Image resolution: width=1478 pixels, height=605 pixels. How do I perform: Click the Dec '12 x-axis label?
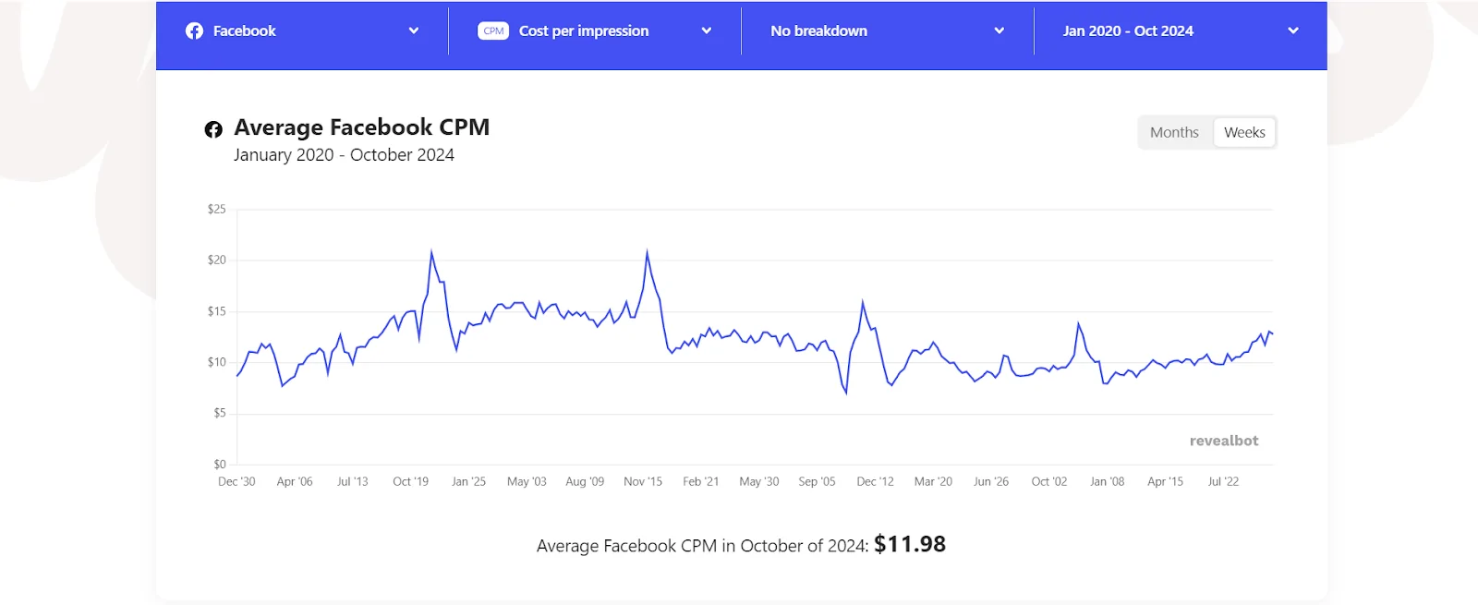(875, 482)
